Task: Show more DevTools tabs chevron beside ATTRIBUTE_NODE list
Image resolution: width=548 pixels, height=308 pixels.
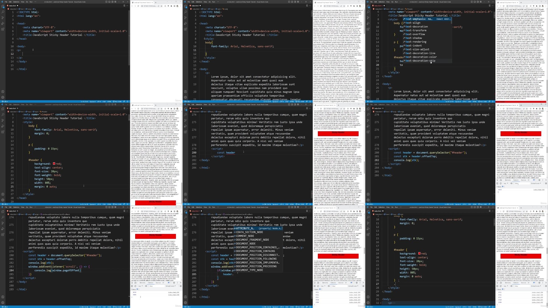Action: [346, 283]
